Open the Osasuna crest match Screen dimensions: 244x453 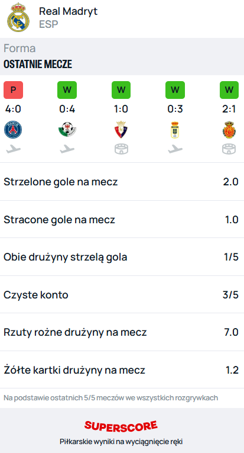pos(121,130)
